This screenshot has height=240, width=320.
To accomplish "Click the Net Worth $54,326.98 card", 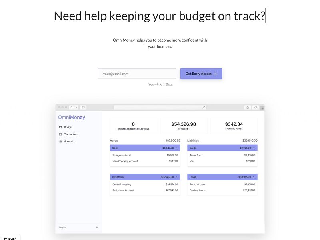I will [x=184, y=126].
